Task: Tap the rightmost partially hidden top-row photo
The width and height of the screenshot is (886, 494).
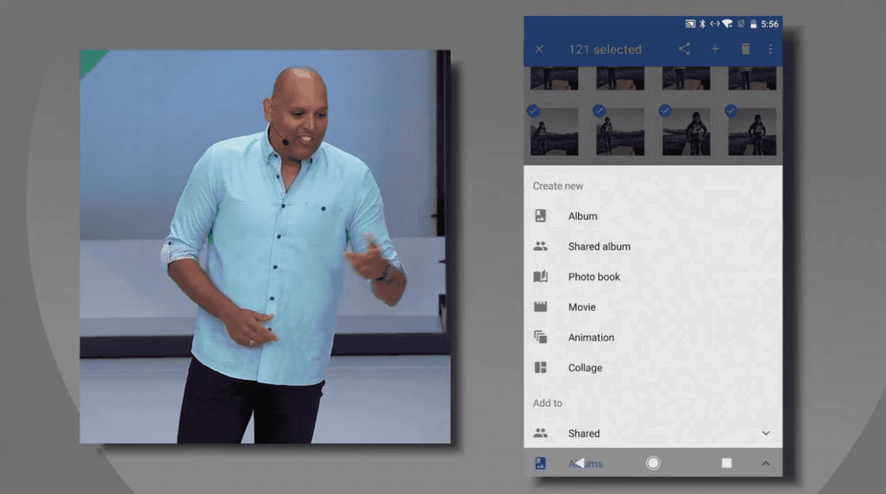Action: pos(752,78)
